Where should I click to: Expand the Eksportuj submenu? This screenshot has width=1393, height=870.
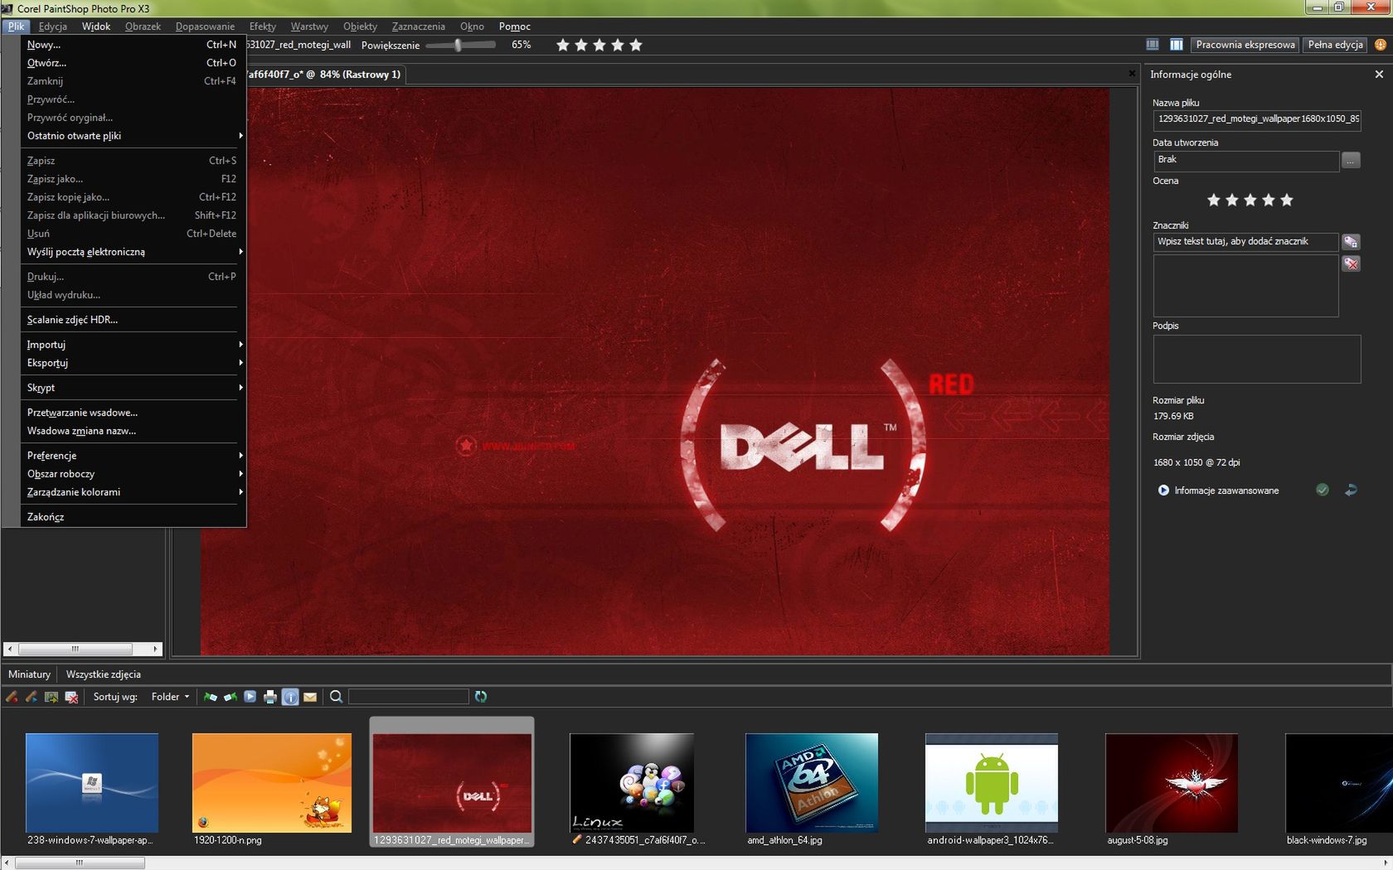tap(133, 363)
